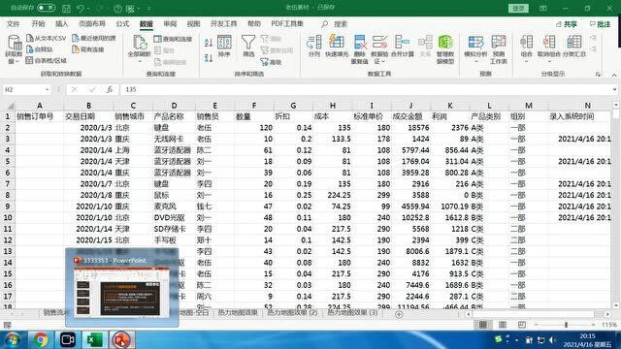Click the zoom slider handle
The image size is (621, 349).
coord(566,325)
